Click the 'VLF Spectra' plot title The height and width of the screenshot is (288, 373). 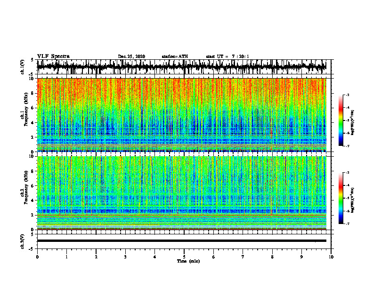coord(53,56)
